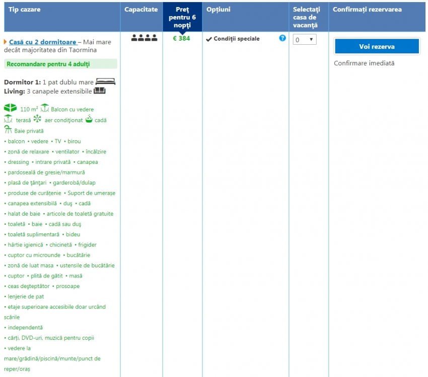
Task: Click the four-person capacity icon
Action: click(144, 38)
